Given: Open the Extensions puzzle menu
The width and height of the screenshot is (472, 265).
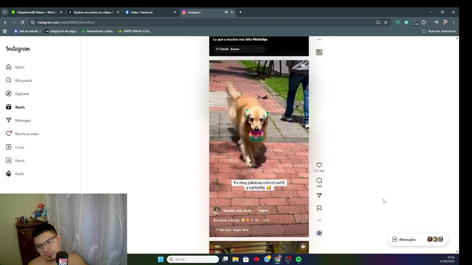Looking at the screenshot, I should [424, 22].
